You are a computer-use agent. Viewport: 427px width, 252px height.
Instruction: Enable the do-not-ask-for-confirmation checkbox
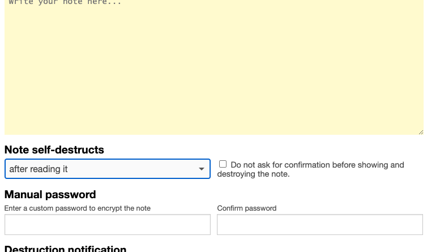click(x=223, y=164)
